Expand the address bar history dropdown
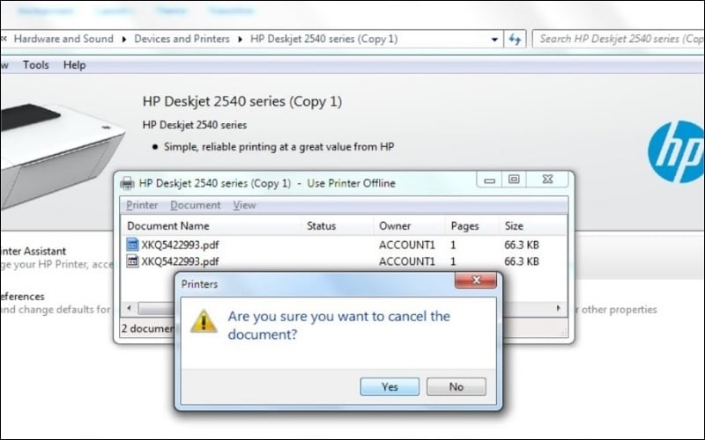 click(494, 39)
